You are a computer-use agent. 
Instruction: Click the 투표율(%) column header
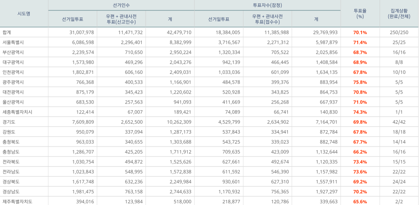point(360,13)
